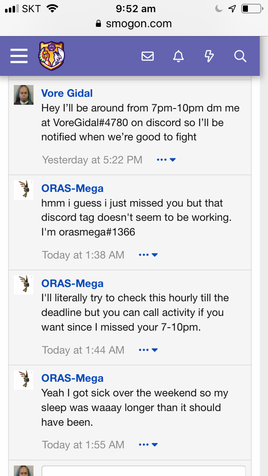Open ORAS-Mega's name on discord tag post

pos(72,189)
